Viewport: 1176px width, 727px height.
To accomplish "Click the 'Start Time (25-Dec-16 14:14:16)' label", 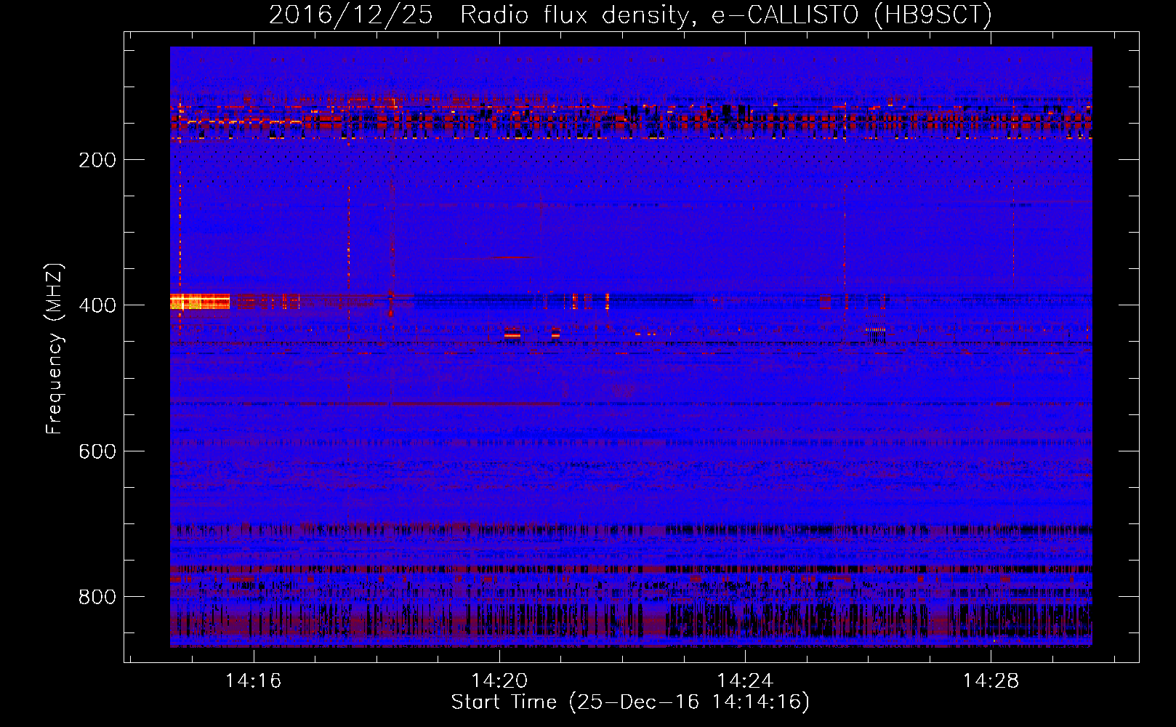I will pos(630,702).
